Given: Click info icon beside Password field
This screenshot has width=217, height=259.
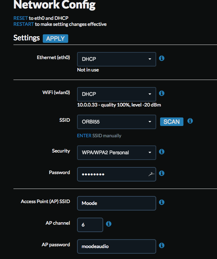Looking at the screenshot, I should click(162, 173).
